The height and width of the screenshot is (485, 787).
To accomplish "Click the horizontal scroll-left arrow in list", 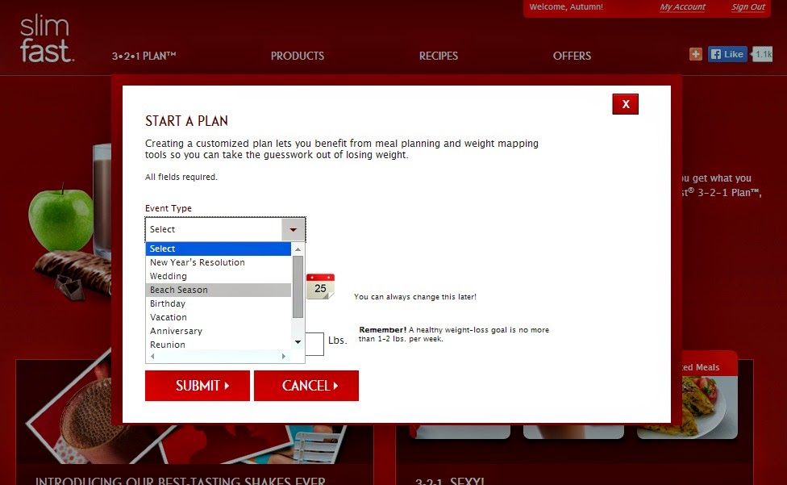I will pyautogui.click(x=152, y=356).
